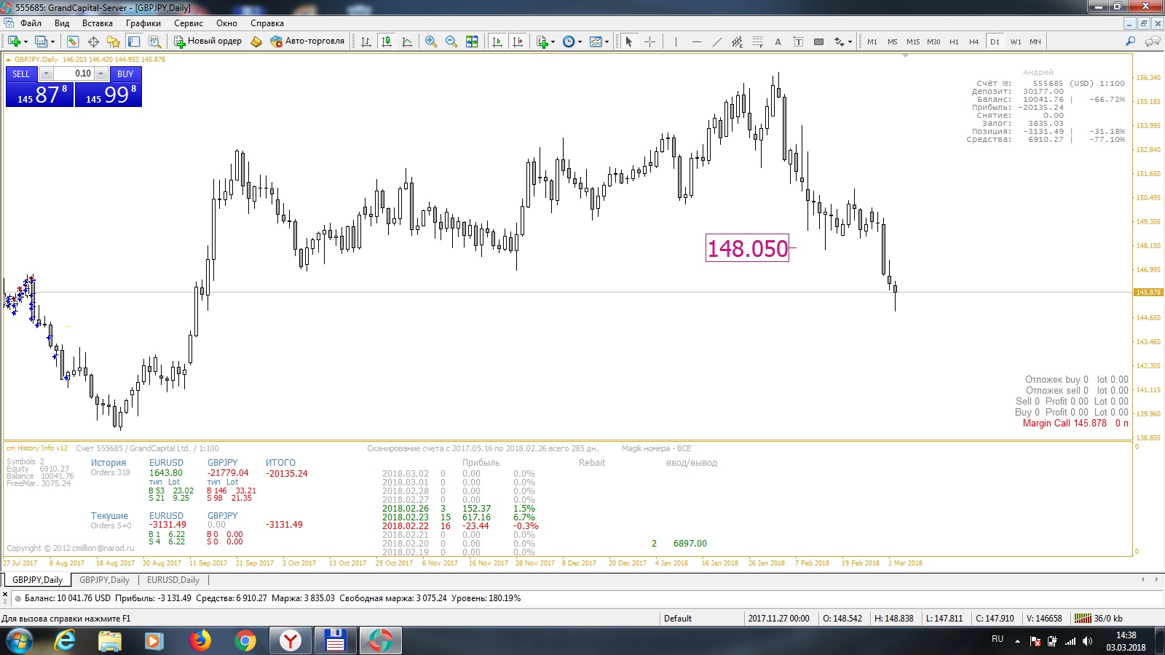1165x655 pixels.
Task: Show the Market Watch window
Action: 73,41
